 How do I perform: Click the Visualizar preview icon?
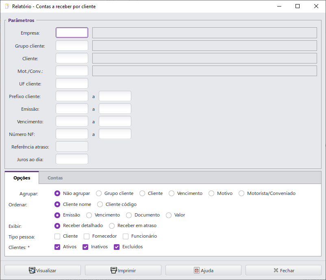(x=32, y=270)
